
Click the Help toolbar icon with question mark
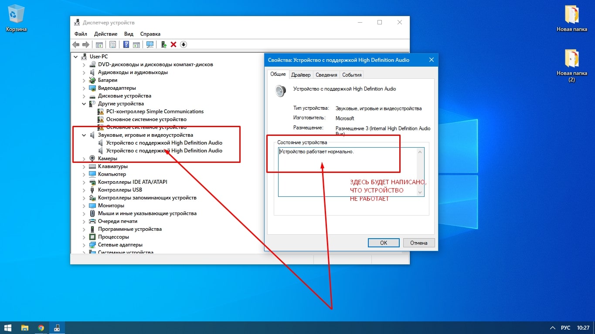126,44
